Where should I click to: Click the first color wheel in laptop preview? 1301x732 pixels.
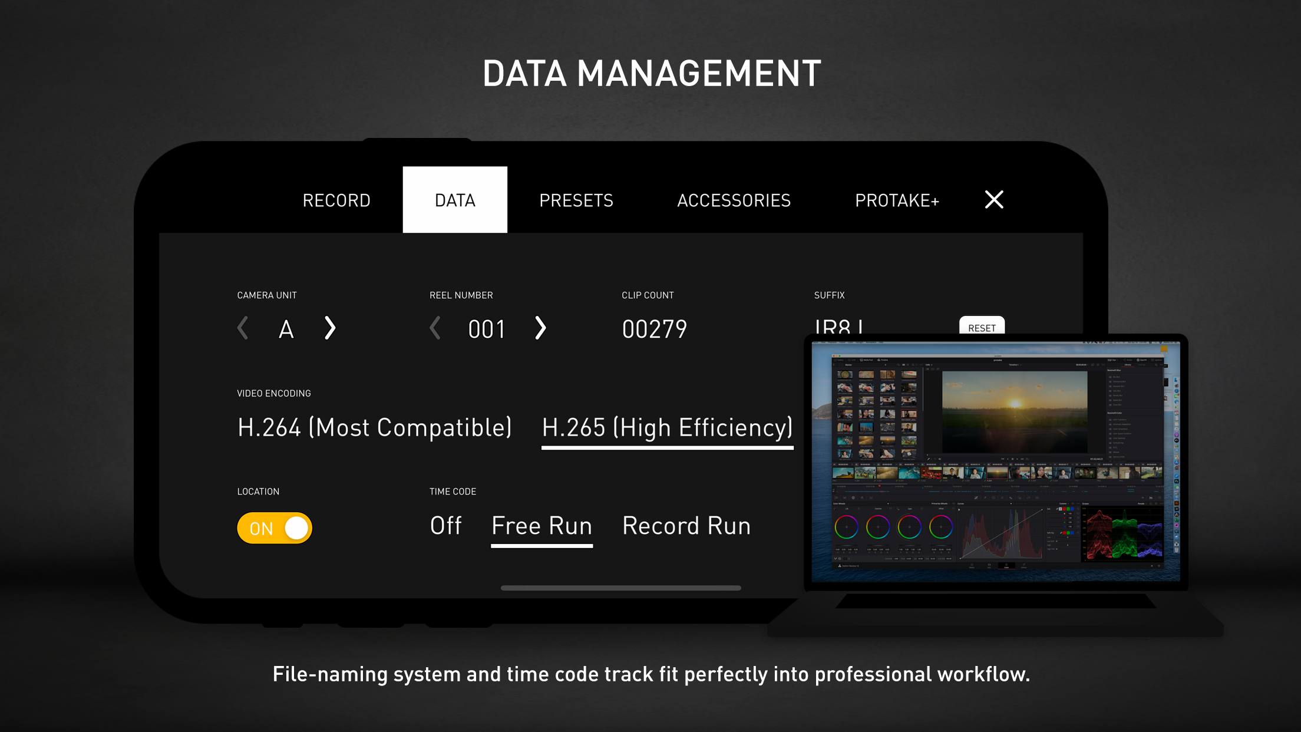tap(846, 527)
